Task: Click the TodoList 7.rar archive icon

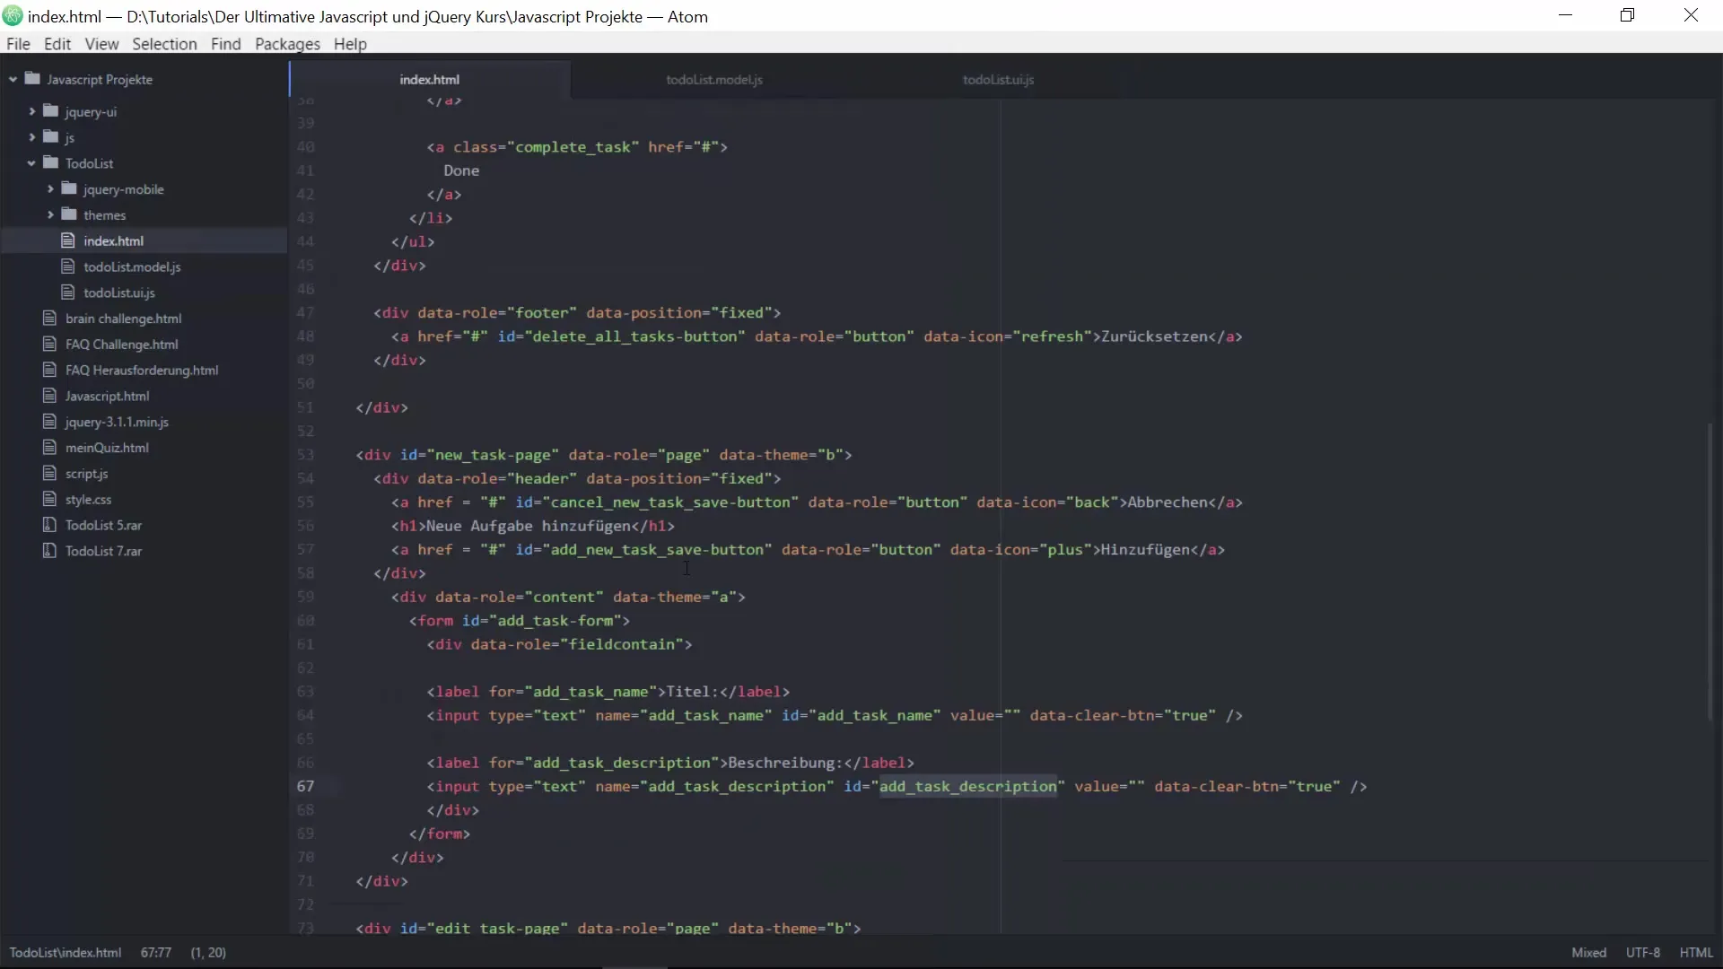Action: 49,551
